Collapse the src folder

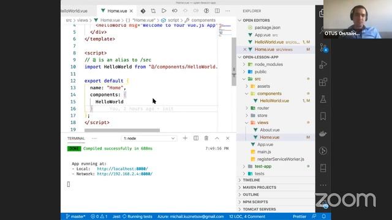tap(244, 79)
